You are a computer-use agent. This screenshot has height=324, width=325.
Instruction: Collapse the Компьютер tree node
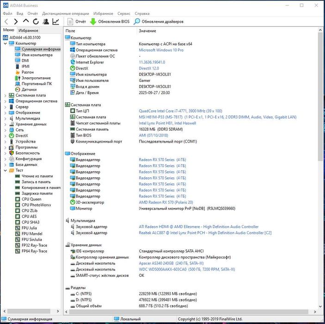click(x=6, y=44)
